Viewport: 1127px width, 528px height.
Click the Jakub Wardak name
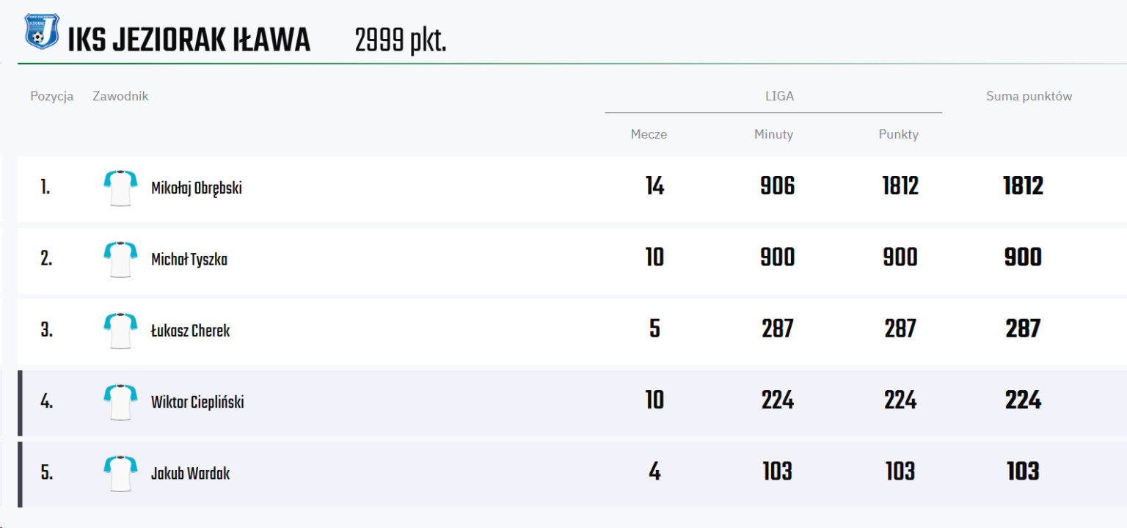190,473
